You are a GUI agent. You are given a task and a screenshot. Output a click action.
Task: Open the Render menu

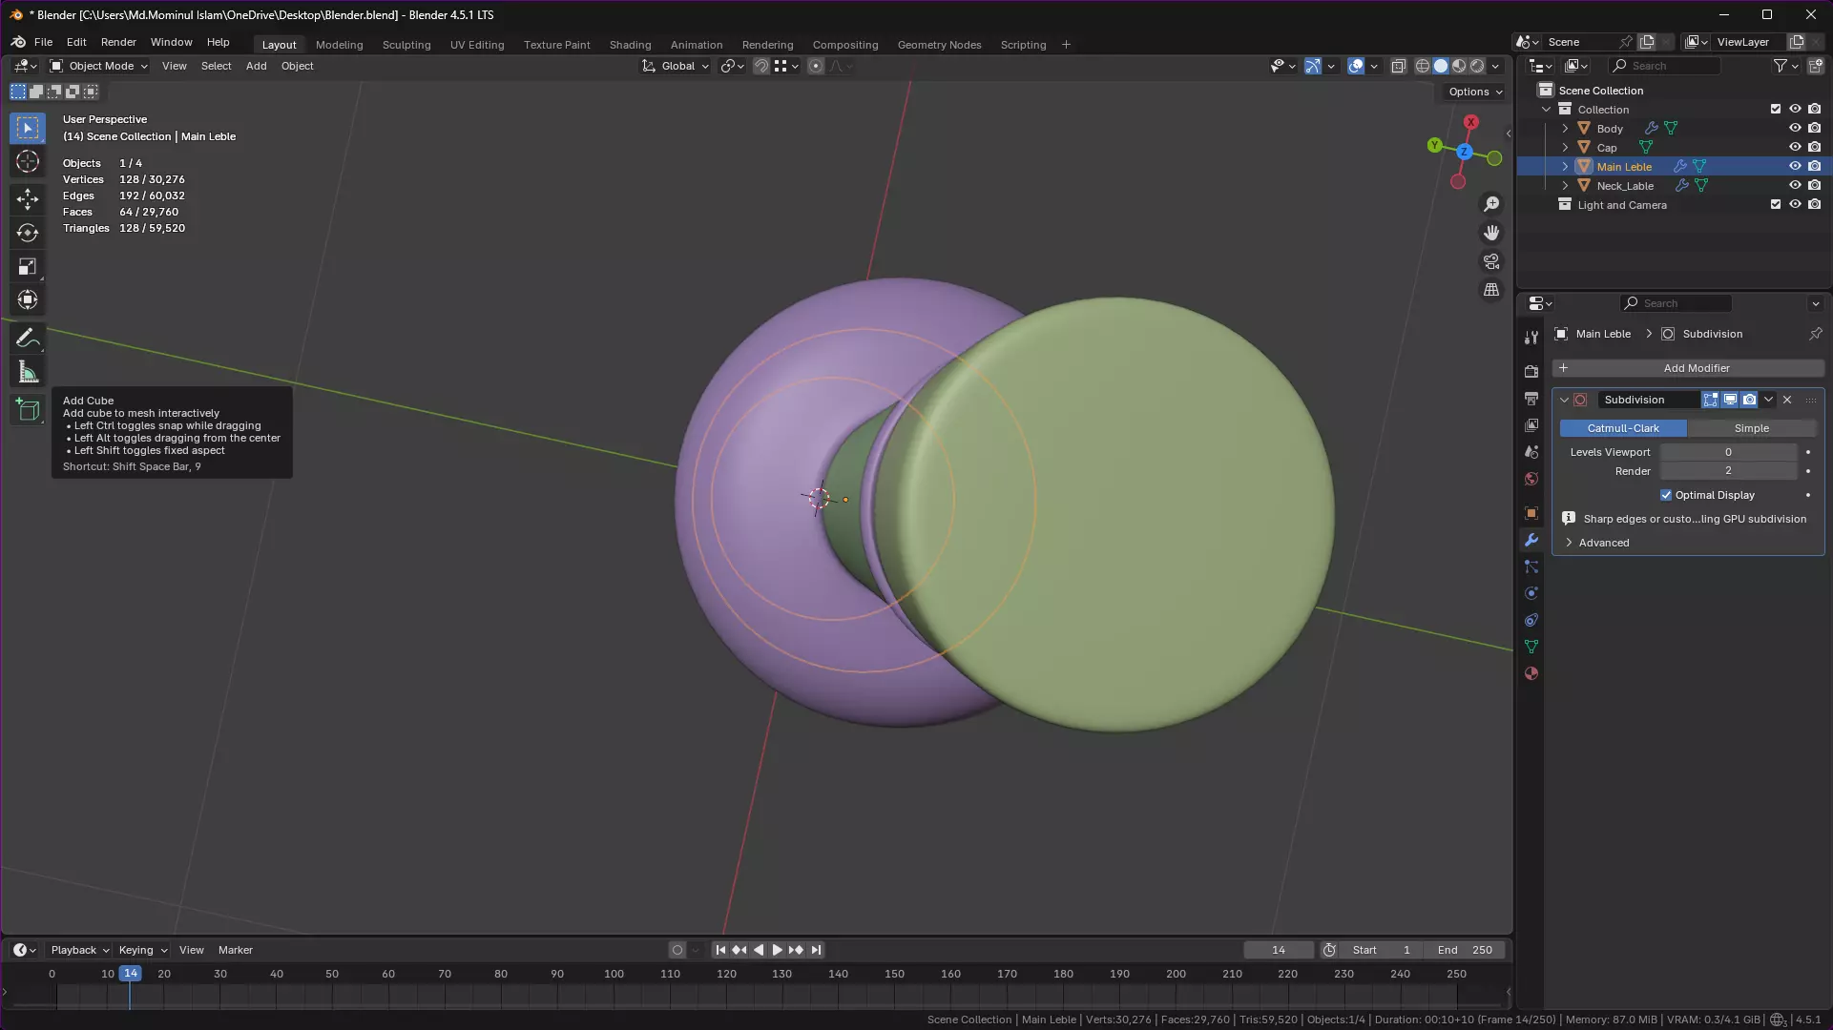click(118, 42)
